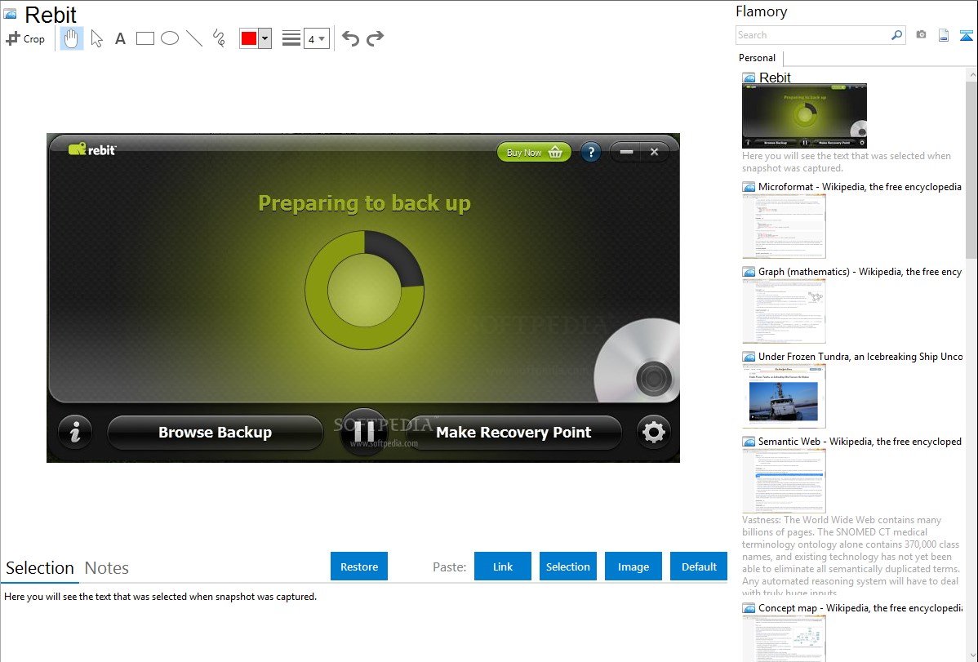This screenshot has width=978, height=662.
Task: Click the red color swatch
Action: tap(249, 38)
